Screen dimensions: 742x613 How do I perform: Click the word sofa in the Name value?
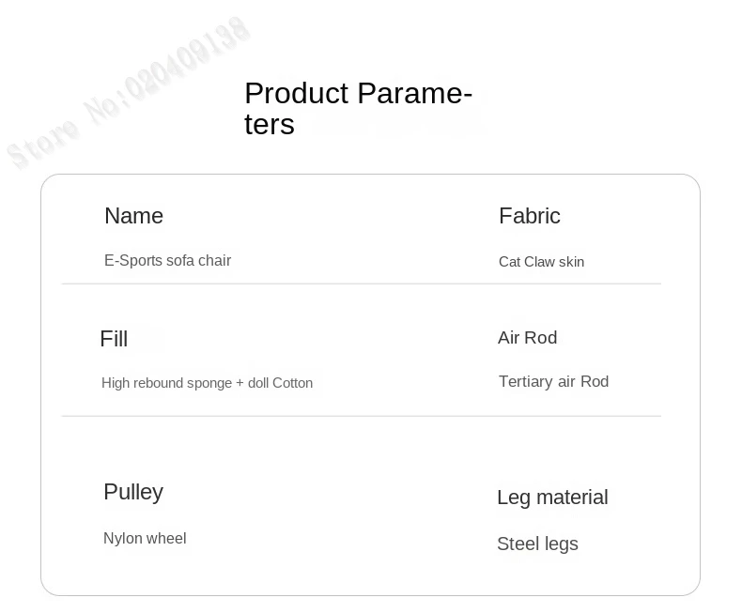(x=181, y=260)
